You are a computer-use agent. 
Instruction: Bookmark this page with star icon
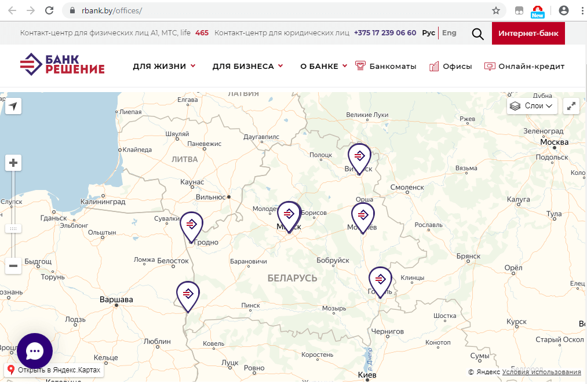click(x=496, y=10)
